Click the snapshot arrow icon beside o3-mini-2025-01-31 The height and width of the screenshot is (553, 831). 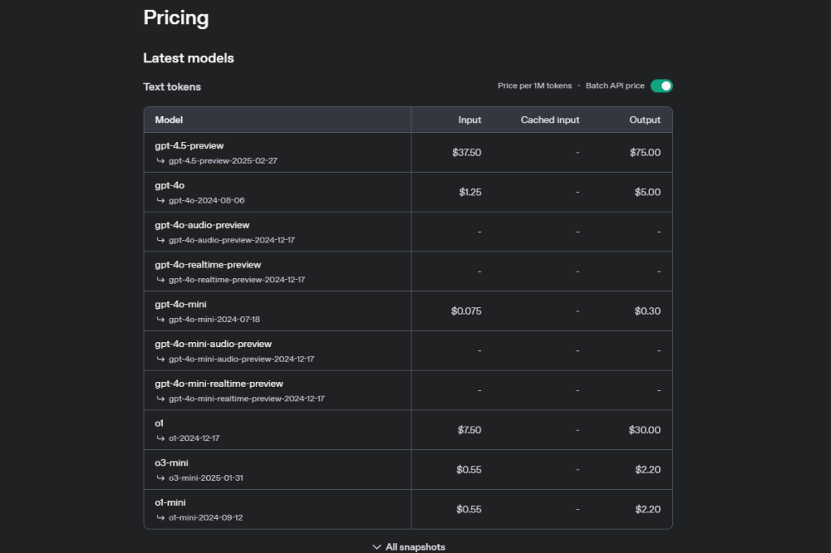[x=160, y=478]
